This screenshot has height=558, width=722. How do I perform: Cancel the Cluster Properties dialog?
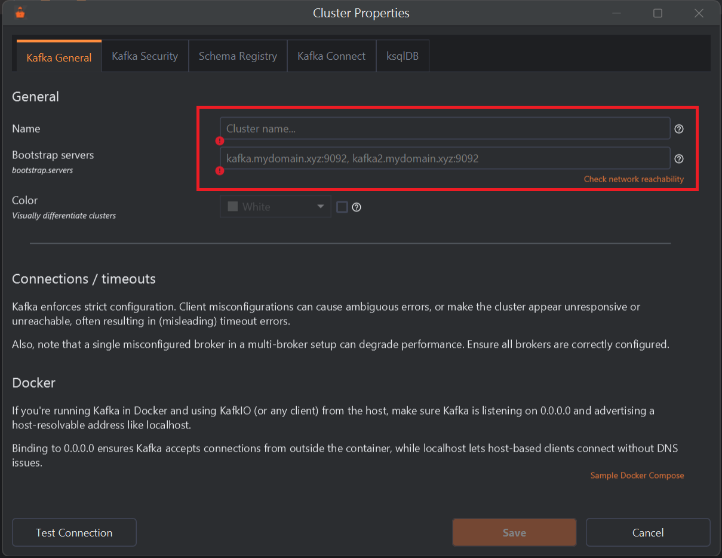pos(648,532)
